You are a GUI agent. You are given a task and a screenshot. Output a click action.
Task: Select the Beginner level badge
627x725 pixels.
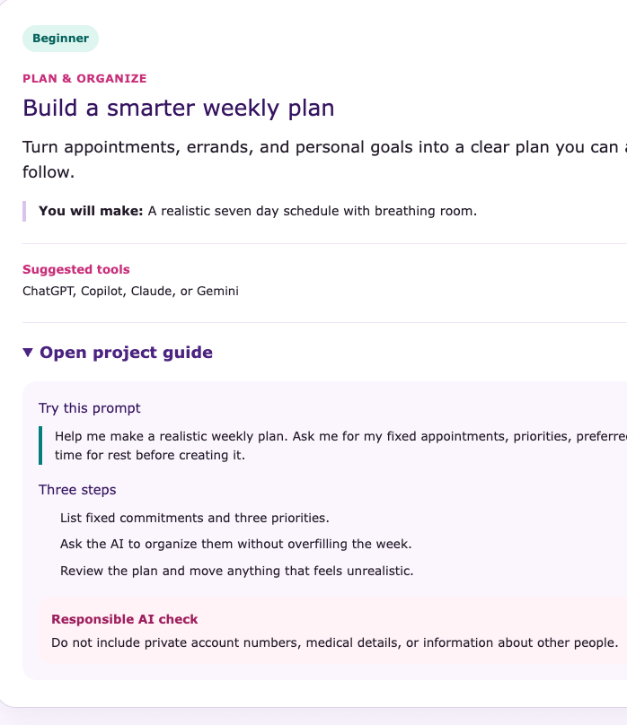[60, 39]
